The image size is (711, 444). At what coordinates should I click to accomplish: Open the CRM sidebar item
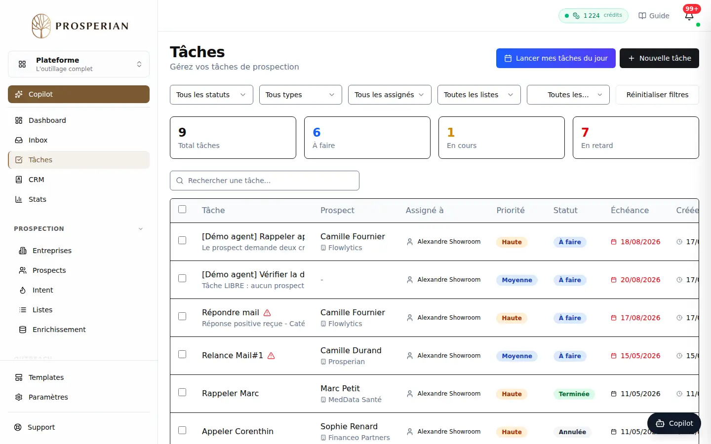click(79, 180)
